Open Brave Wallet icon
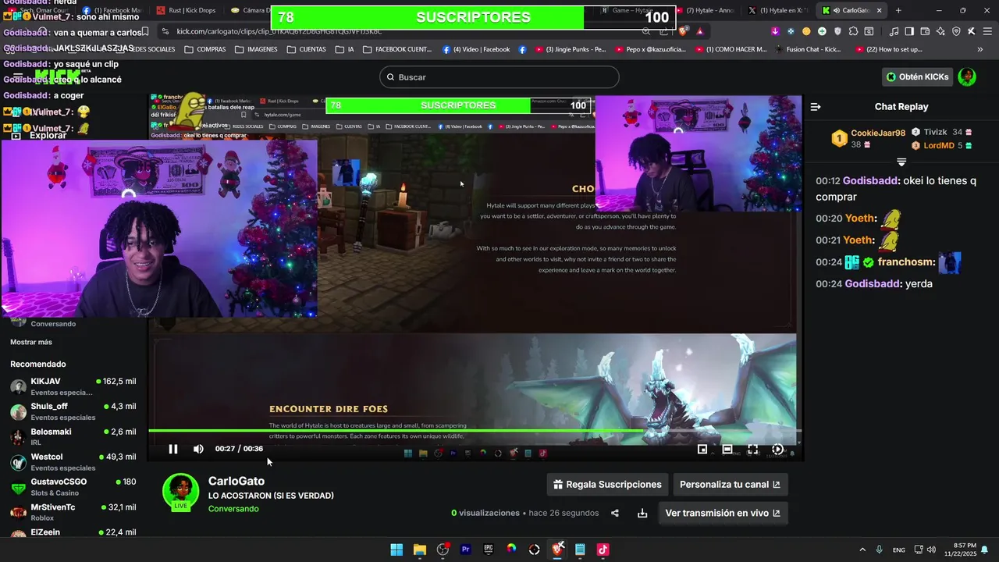Screen dimensions: 999x562 pos(925,31)
